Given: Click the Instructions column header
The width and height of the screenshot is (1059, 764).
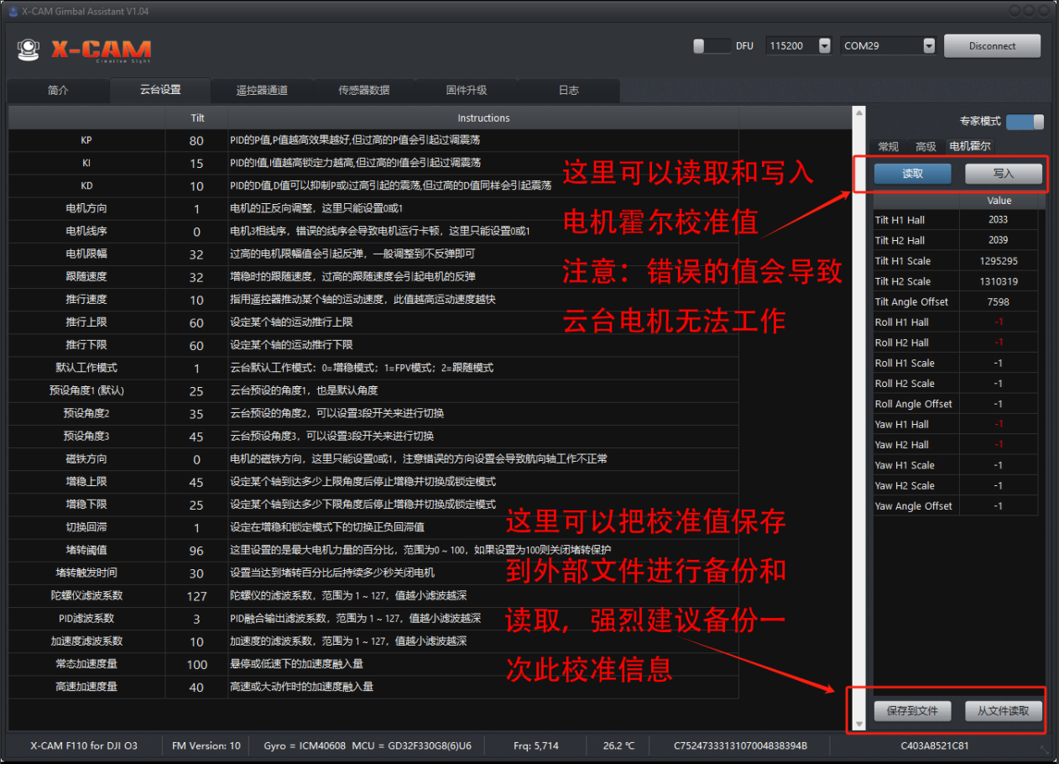Looking at the screenshot, I should coord(483,118).
